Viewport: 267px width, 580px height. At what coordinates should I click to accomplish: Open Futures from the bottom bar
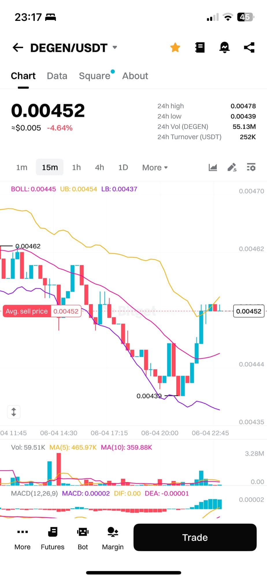(53, 538)
